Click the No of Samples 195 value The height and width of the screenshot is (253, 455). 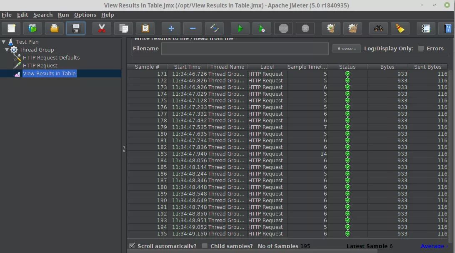(305, 246)
